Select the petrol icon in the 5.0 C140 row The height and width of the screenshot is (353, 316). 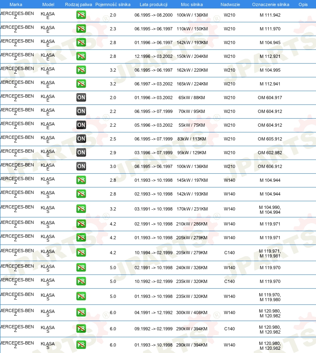click(81, 281)
